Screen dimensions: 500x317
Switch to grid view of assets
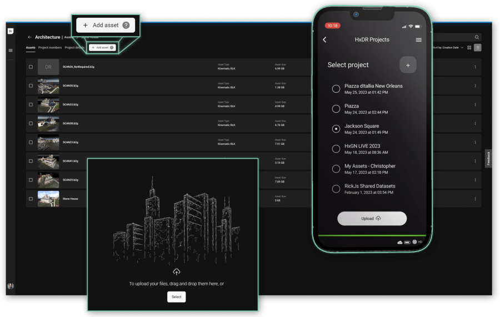(x=469, y=48)
